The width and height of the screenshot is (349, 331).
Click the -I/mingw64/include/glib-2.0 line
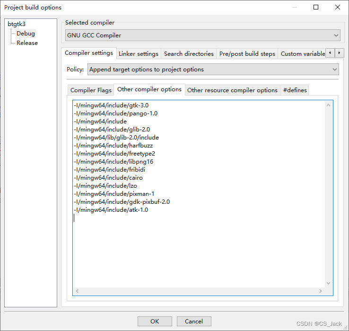[x=112, y=130]
